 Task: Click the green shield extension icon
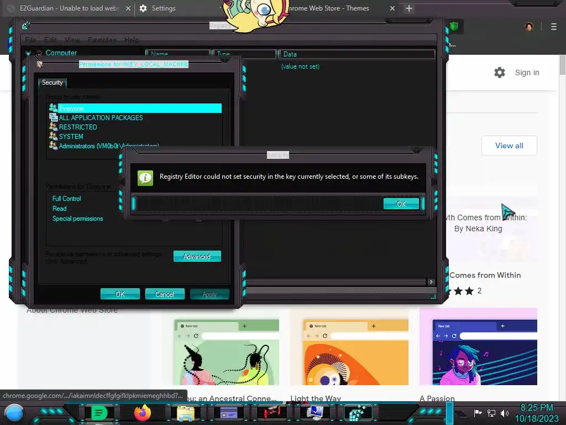click(454, 27)
